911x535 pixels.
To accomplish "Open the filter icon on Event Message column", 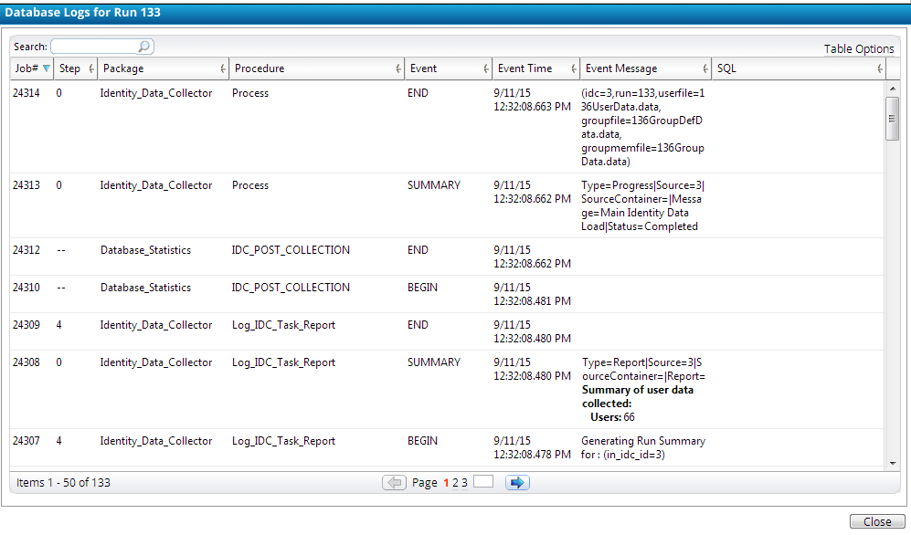I will click(707, 68).
